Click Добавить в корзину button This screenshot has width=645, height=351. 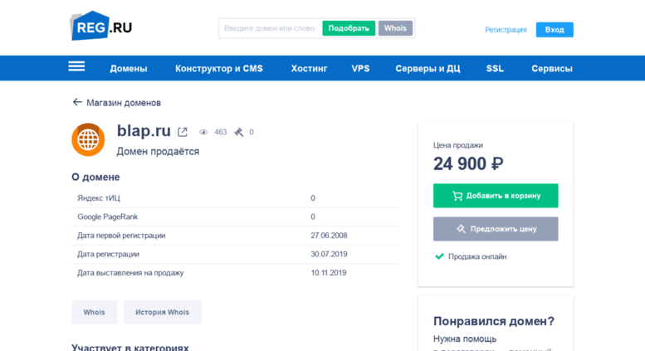[496, 196]
